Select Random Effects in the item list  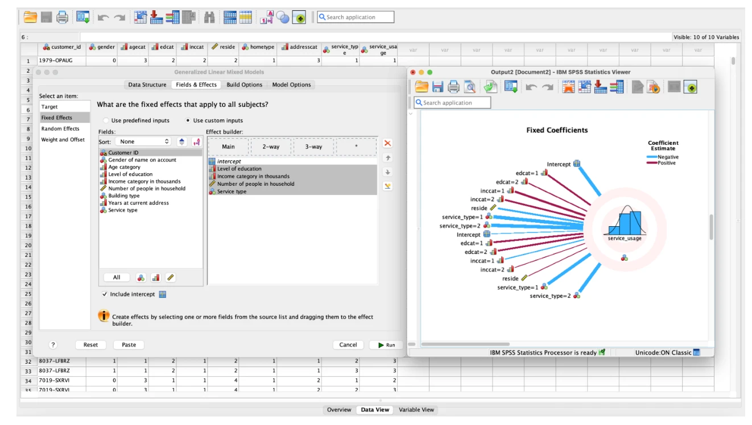64,128
